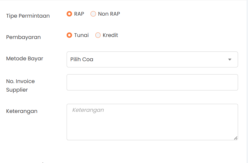Click the RAP option label text
This screenshot has height=163, width=248.
(x=79, y=14)
